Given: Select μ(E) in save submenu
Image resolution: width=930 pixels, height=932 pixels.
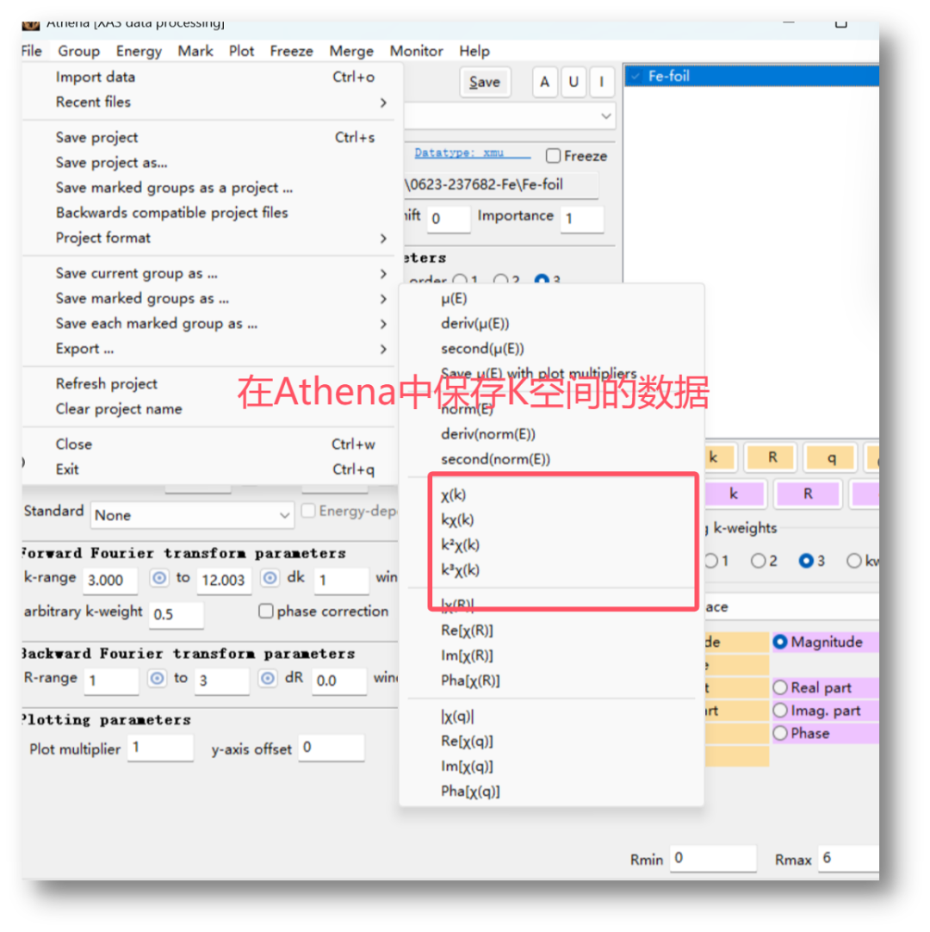Looking at the screenshot, I should (x=454, y=298).
